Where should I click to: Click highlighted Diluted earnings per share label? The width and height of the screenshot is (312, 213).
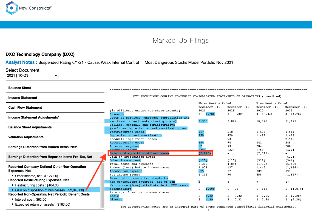116,200
